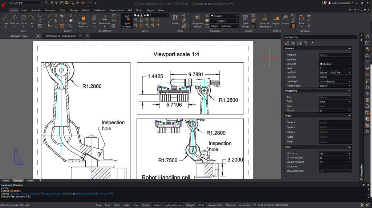
Task: Click the Undo arrow icon
Action: point(82,3)
